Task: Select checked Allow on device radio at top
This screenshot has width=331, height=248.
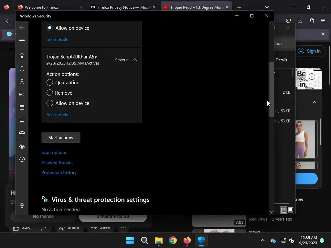Action: 49,28
